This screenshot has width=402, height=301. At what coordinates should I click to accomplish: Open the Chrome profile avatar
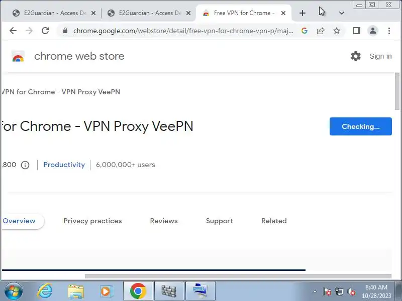[373, 31]
